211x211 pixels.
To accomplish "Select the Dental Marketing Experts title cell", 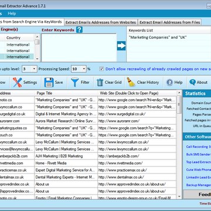I will [66, 177].
